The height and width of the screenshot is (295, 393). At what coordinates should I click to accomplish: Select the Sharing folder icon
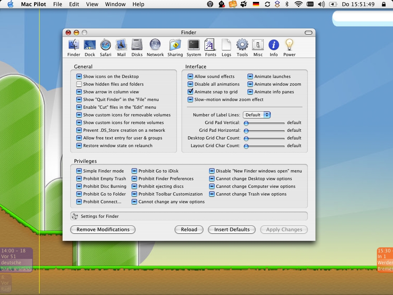point(175,48)
